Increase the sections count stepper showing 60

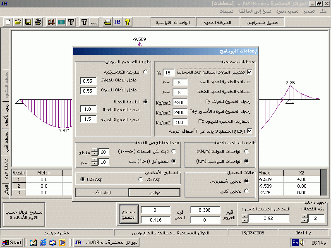click(x=95, y=150)
